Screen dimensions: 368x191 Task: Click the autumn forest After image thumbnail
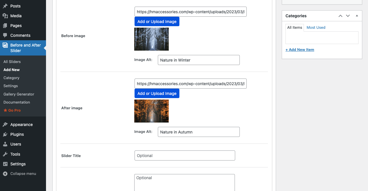152,111
